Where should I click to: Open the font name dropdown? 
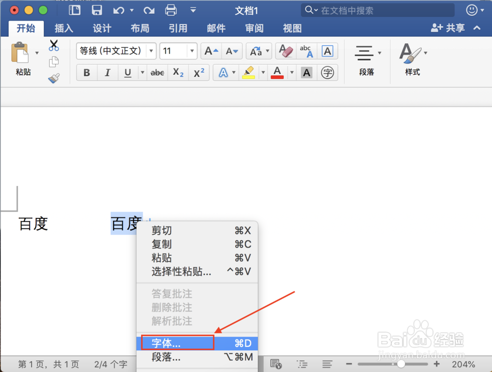tap(151, 51)
